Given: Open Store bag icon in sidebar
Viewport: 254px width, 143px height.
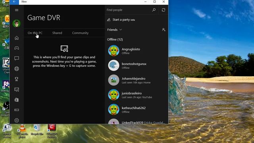Looking at the screenshot, I should click(17, 100).
